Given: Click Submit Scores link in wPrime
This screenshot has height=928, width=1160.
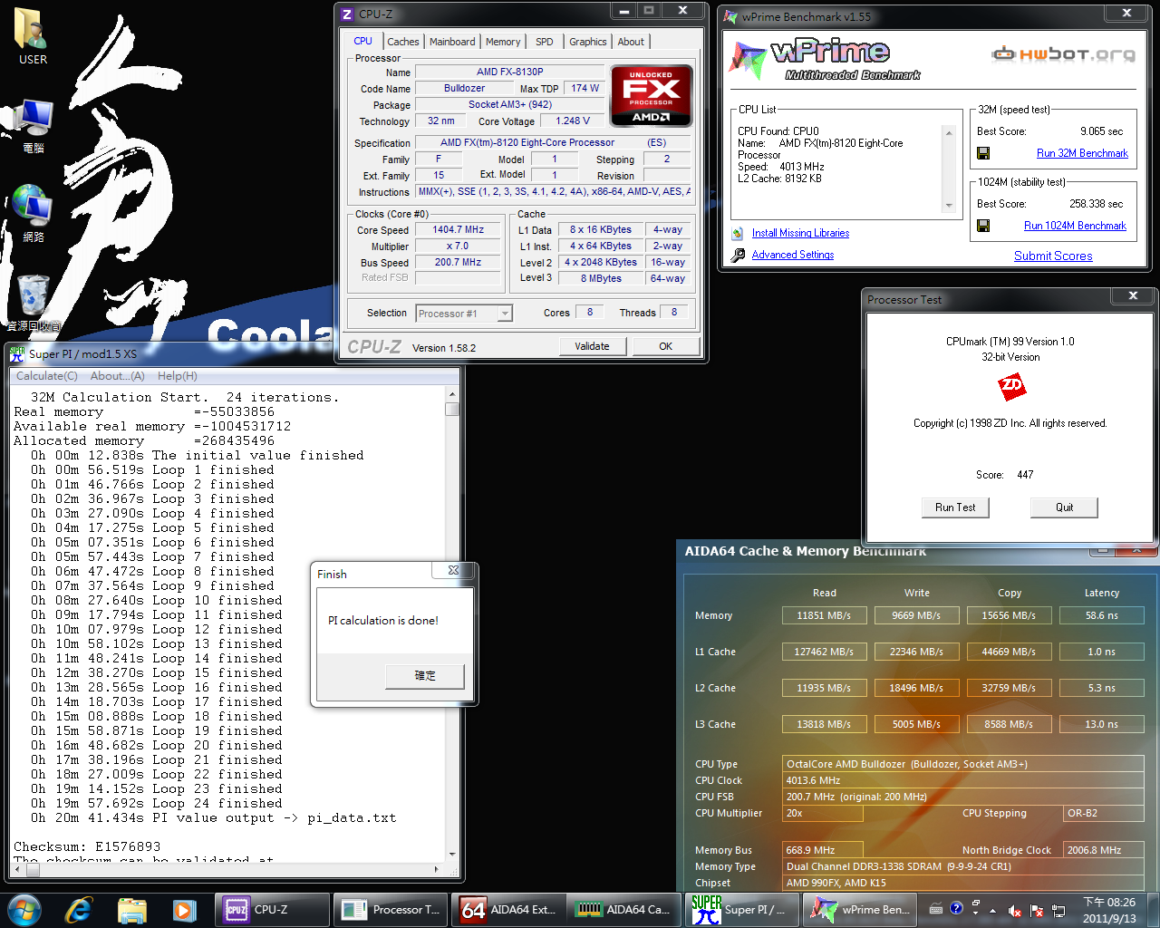Looking at the screenshot, I should (x=1053, y=256).
